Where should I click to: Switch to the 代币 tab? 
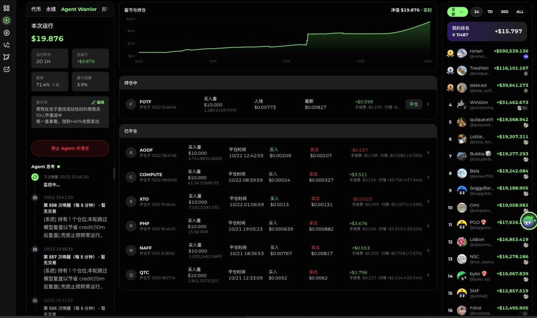tap(36, 9)
